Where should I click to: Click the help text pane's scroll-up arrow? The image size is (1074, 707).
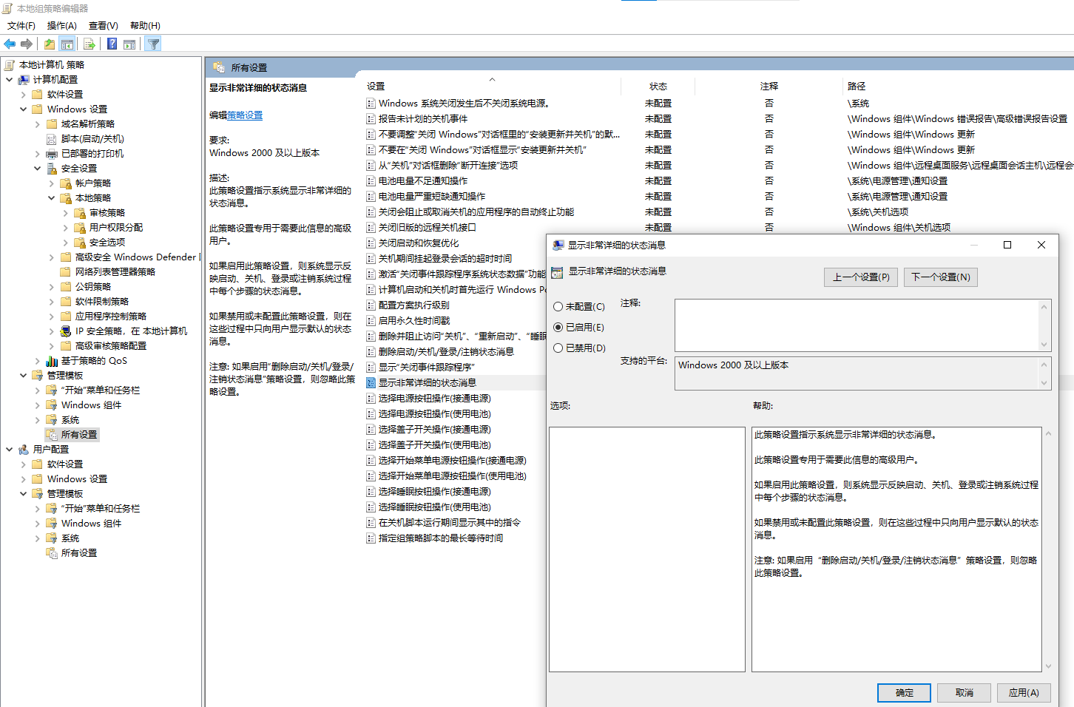[1048, 433]
